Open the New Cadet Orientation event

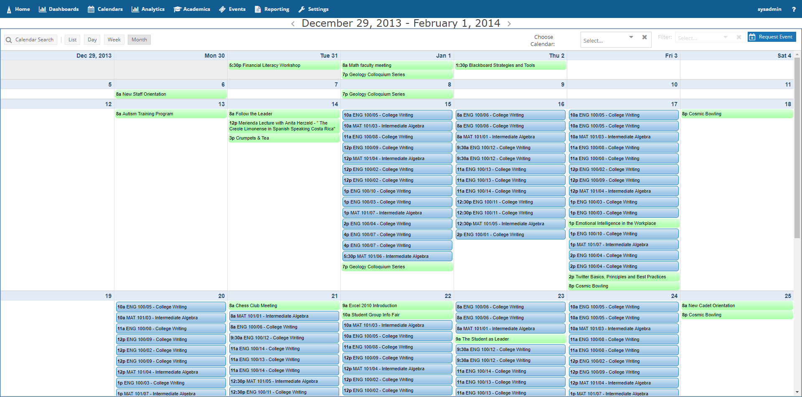737,305
